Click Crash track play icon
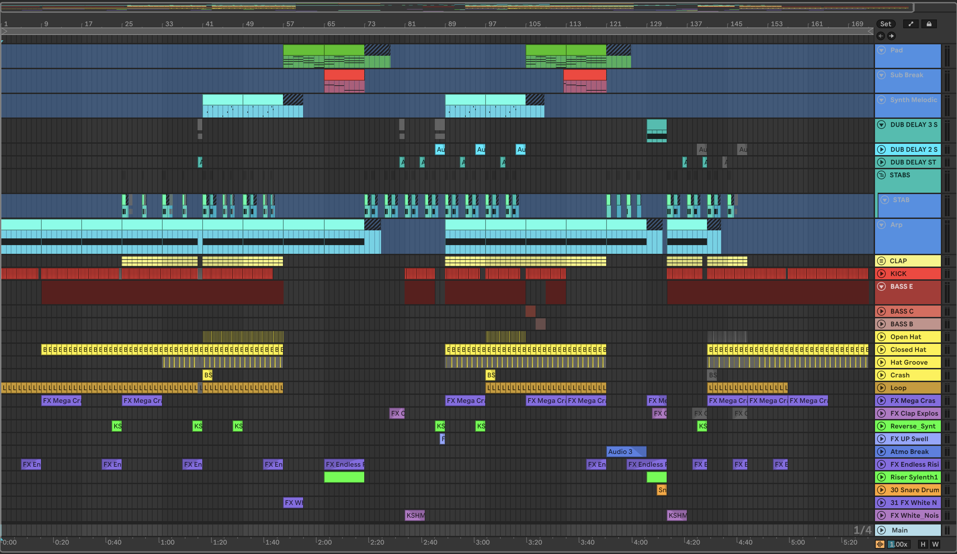This screenshot has width=957, height=554. tap(881, 375)
